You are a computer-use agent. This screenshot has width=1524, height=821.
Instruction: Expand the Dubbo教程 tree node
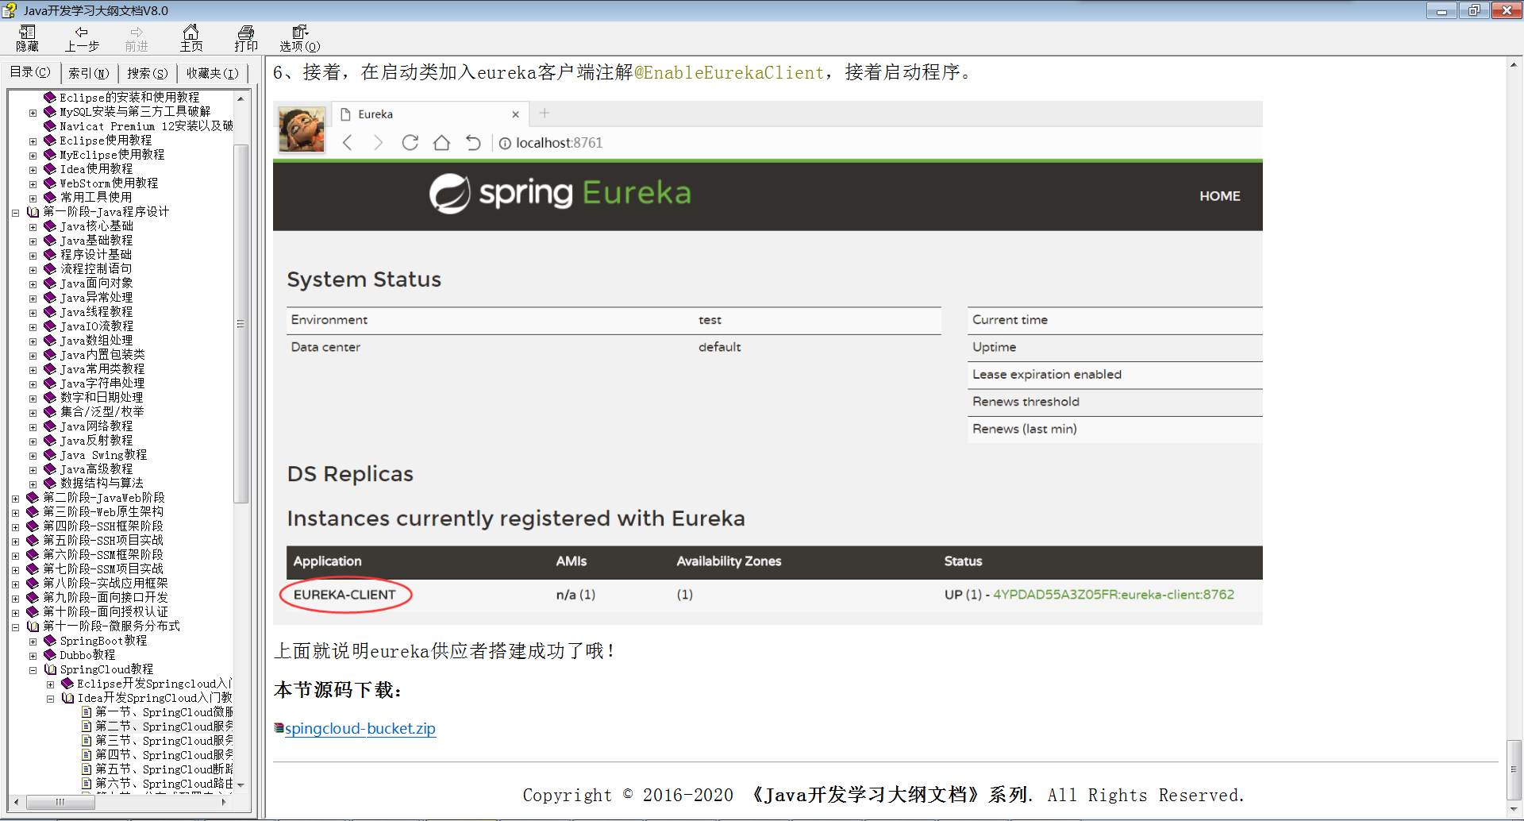point(33,656)
